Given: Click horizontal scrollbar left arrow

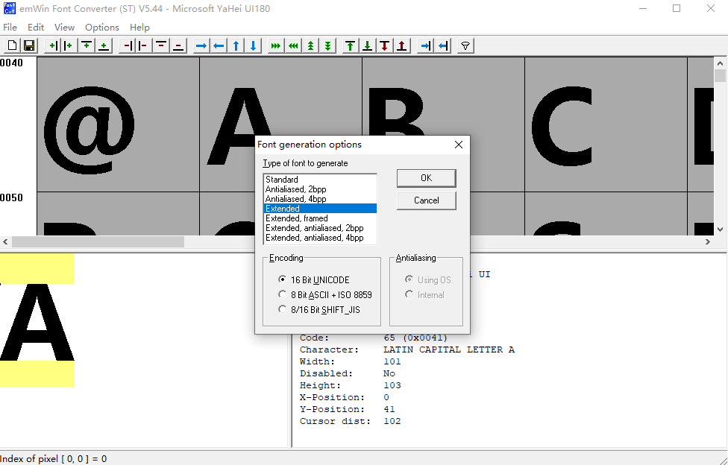Looking at the screenshot, I should (5, 241).
